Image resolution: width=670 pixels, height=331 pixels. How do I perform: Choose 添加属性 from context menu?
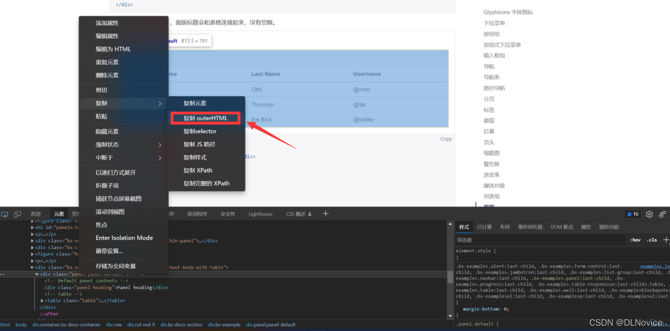coord(107,23)
